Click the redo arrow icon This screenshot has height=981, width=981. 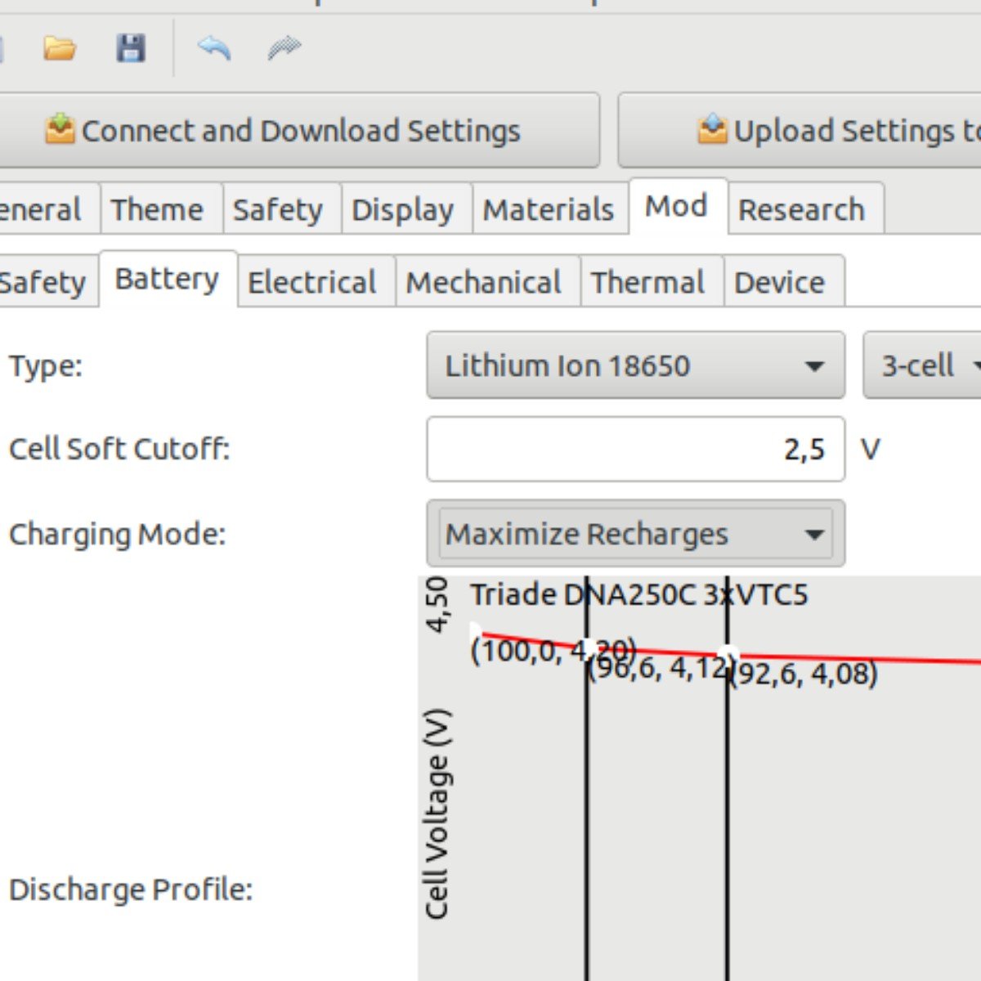[284, 49]
